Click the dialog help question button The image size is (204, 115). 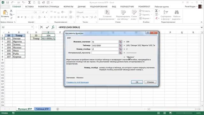pyautogui.click(x=148, y=33)
